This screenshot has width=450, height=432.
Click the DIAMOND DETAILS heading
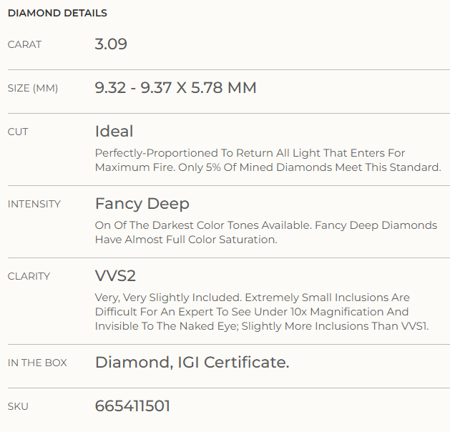tap(57, 13)
